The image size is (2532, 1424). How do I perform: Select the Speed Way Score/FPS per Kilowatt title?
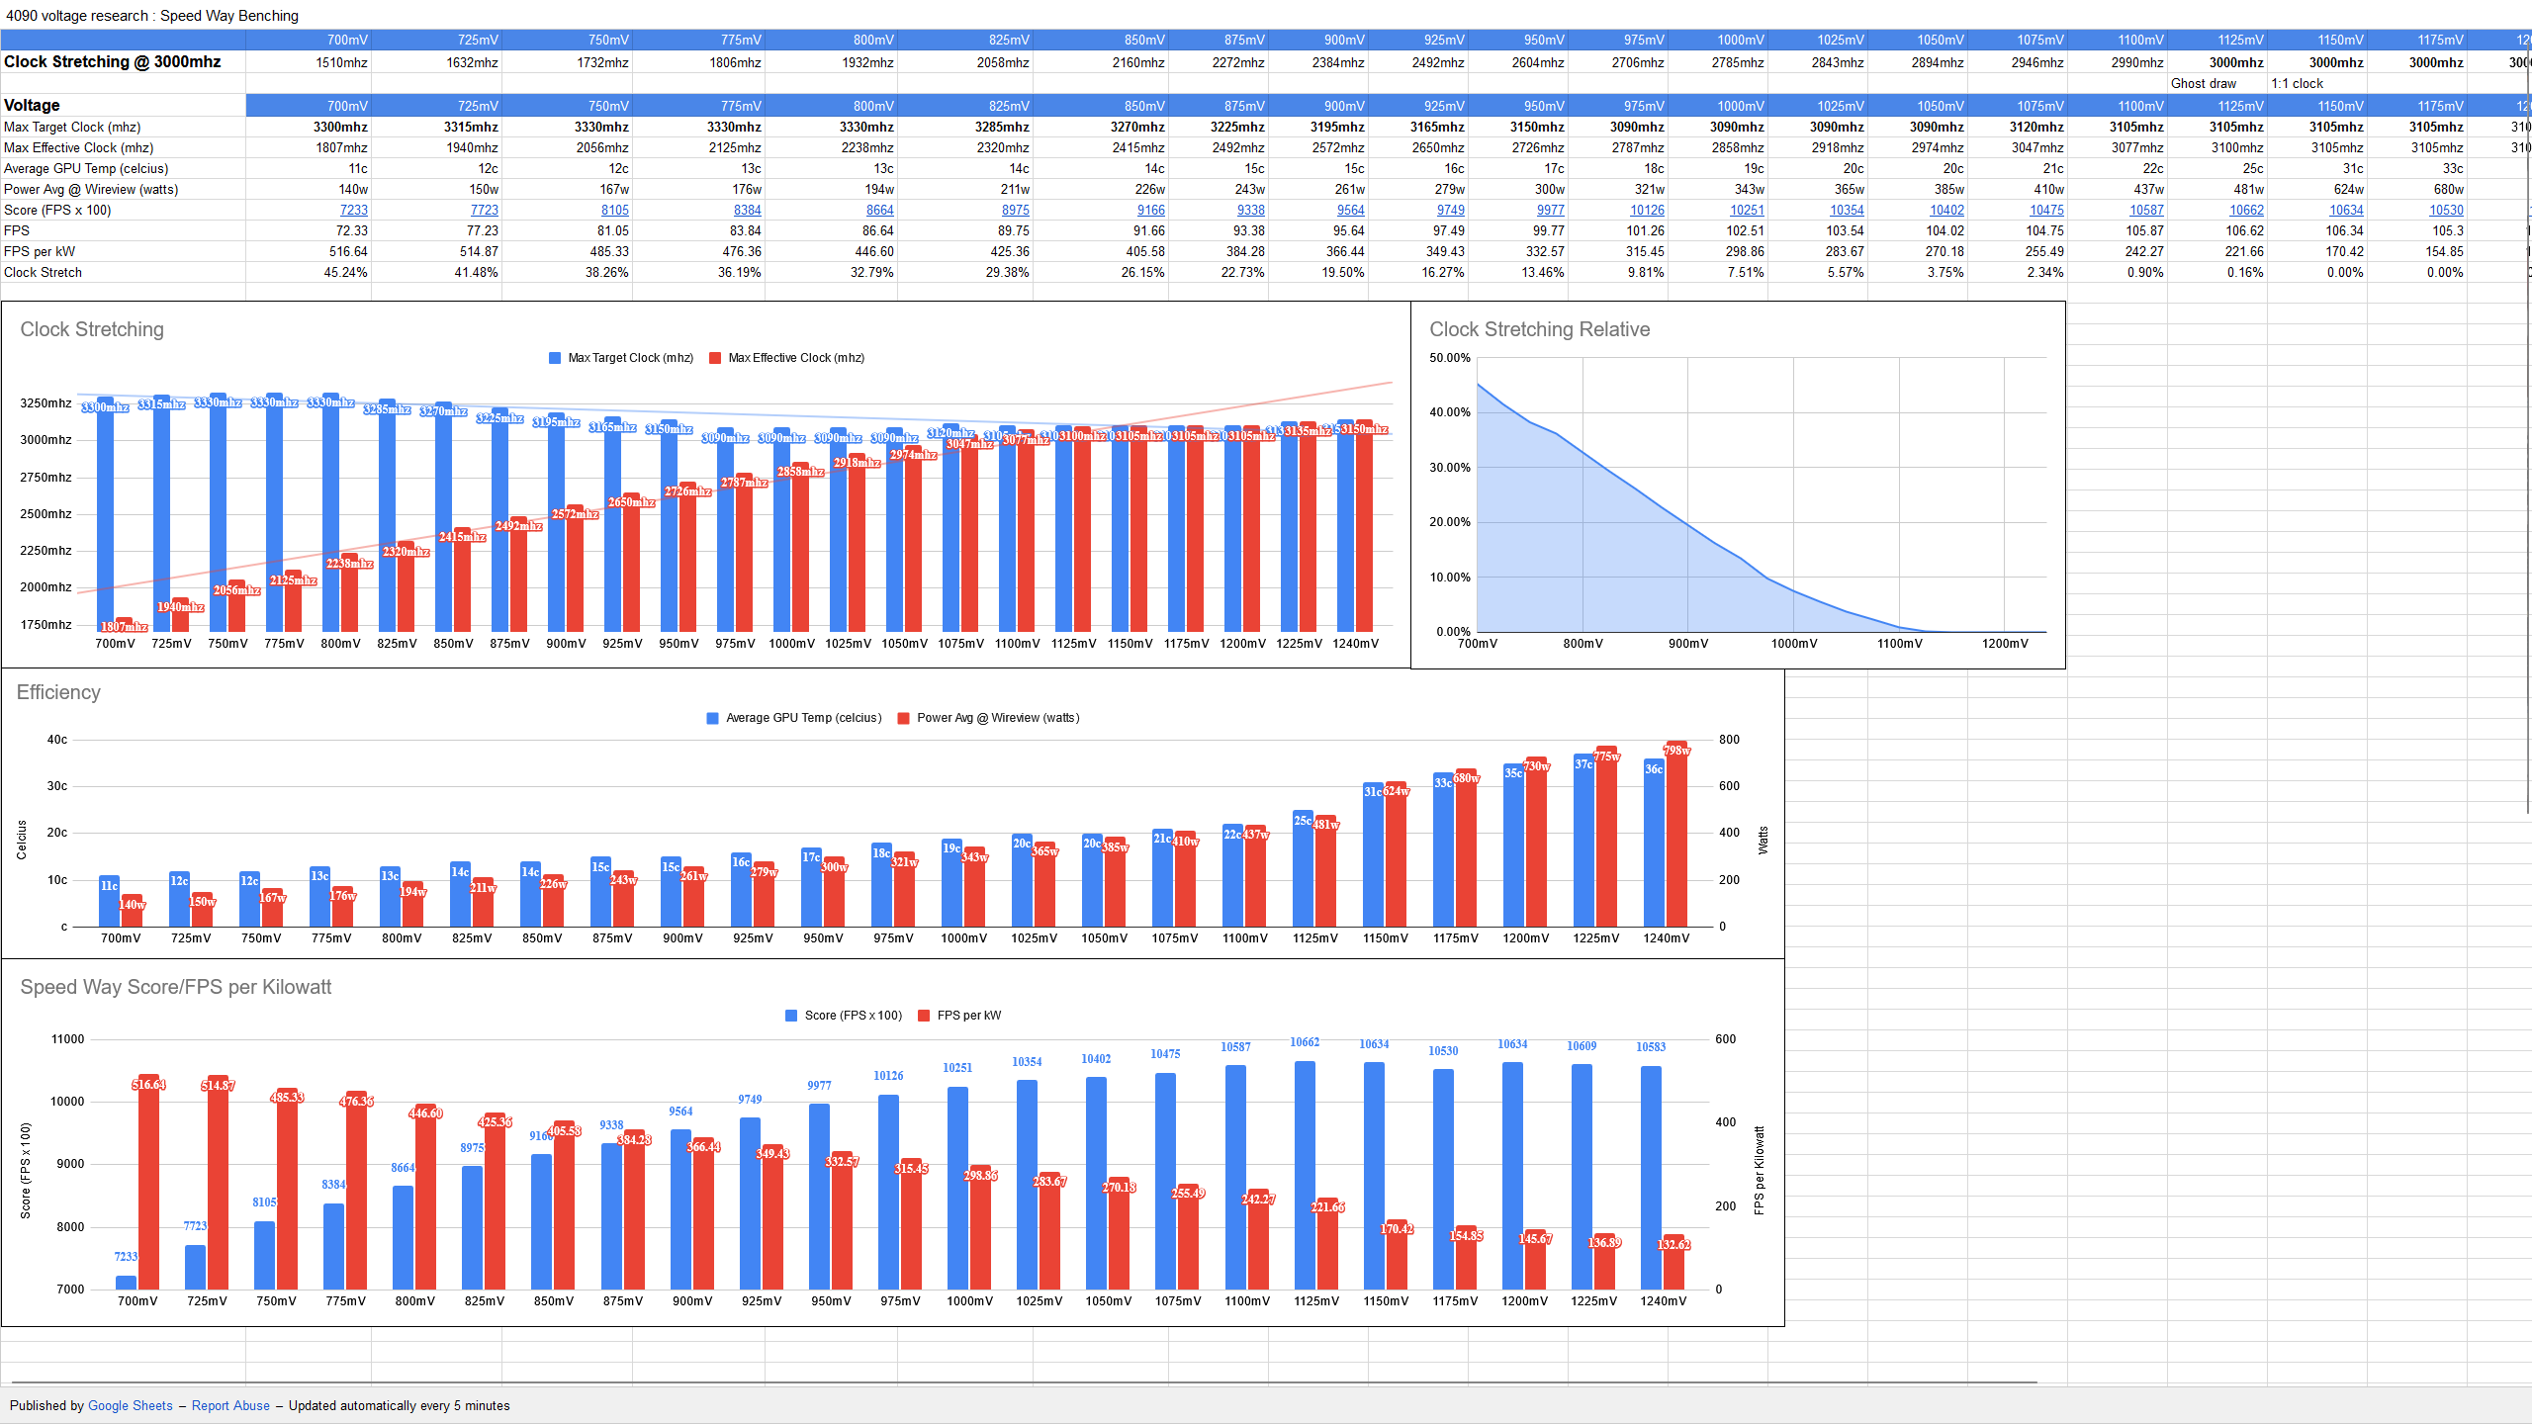click(x=176, y=987)
